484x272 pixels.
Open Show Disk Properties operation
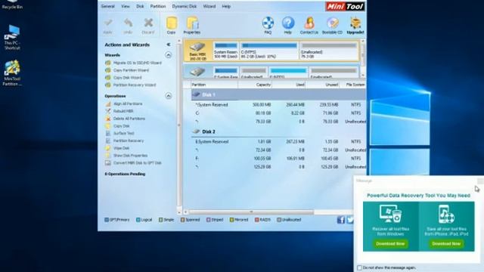tap(126, 156)
